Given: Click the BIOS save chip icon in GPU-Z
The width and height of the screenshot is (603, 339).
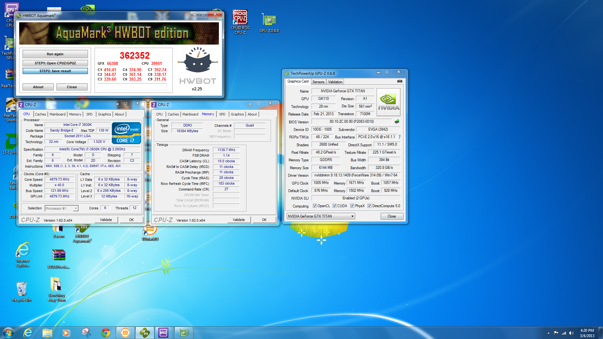Looking at the screenshot, I should tap(397, 121).
